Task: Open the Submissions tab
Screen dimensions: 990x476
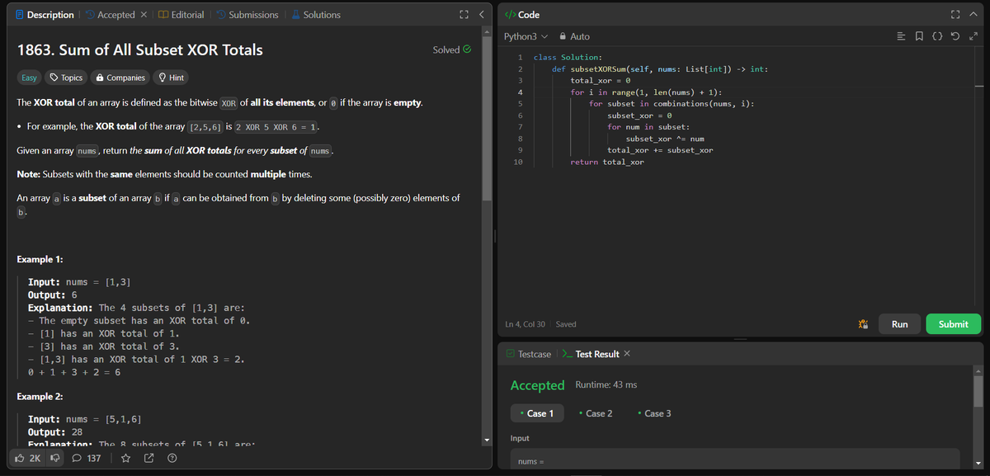Action: [247, 15]
